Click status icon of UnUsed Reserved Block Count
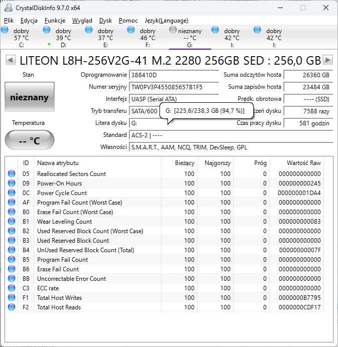Image resolution: width=338 pixels, height=347 pixels. click(x=12, y=250)
